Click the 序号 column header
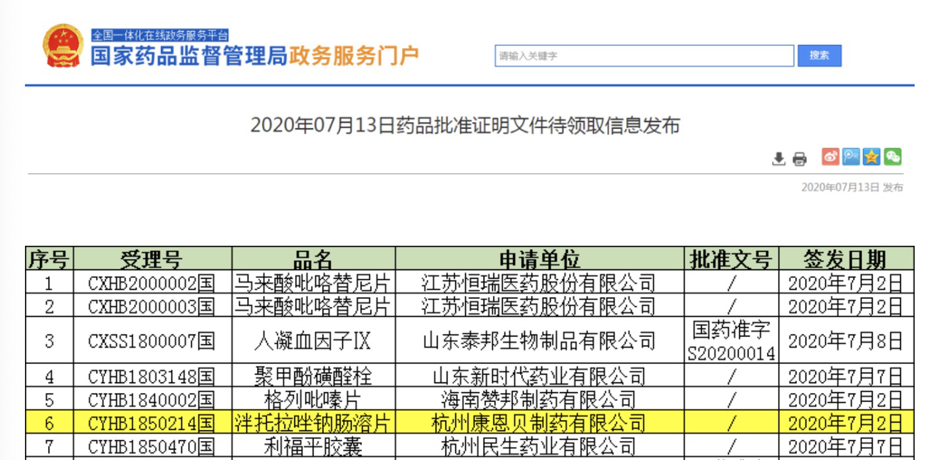The width and height of the screenshot is (937, 460). tap(49, 260)
